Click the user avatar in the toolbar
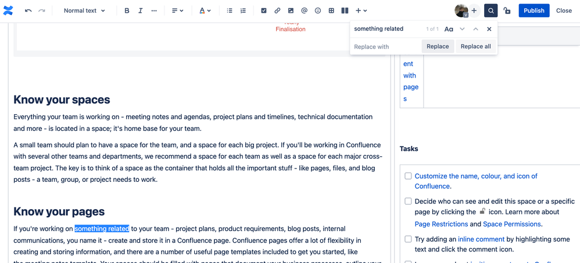 461,10
